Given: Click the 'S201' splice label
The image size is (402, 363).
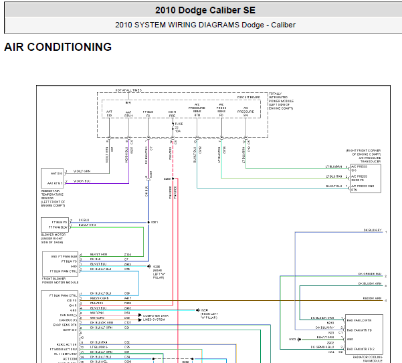Looking at the screenshot, I should [x=155, y=223].
